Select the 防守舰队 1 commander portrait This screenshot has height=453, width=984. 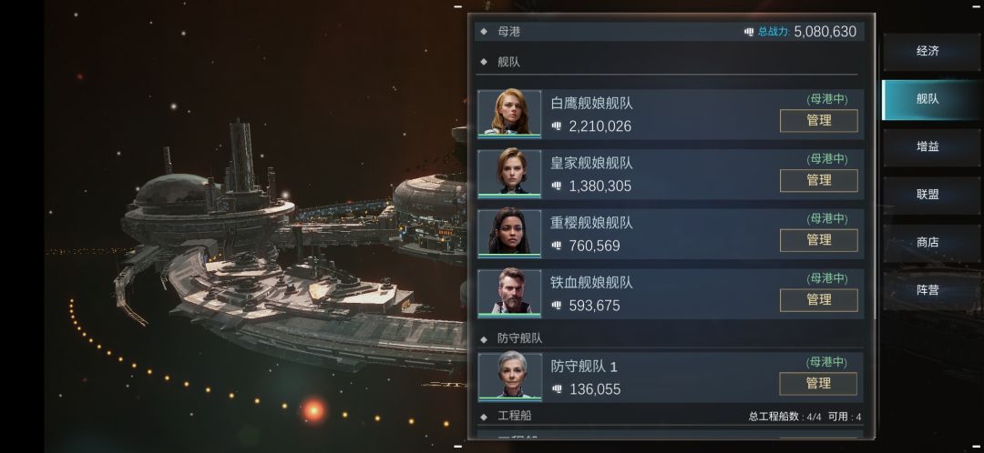(509, 377)
